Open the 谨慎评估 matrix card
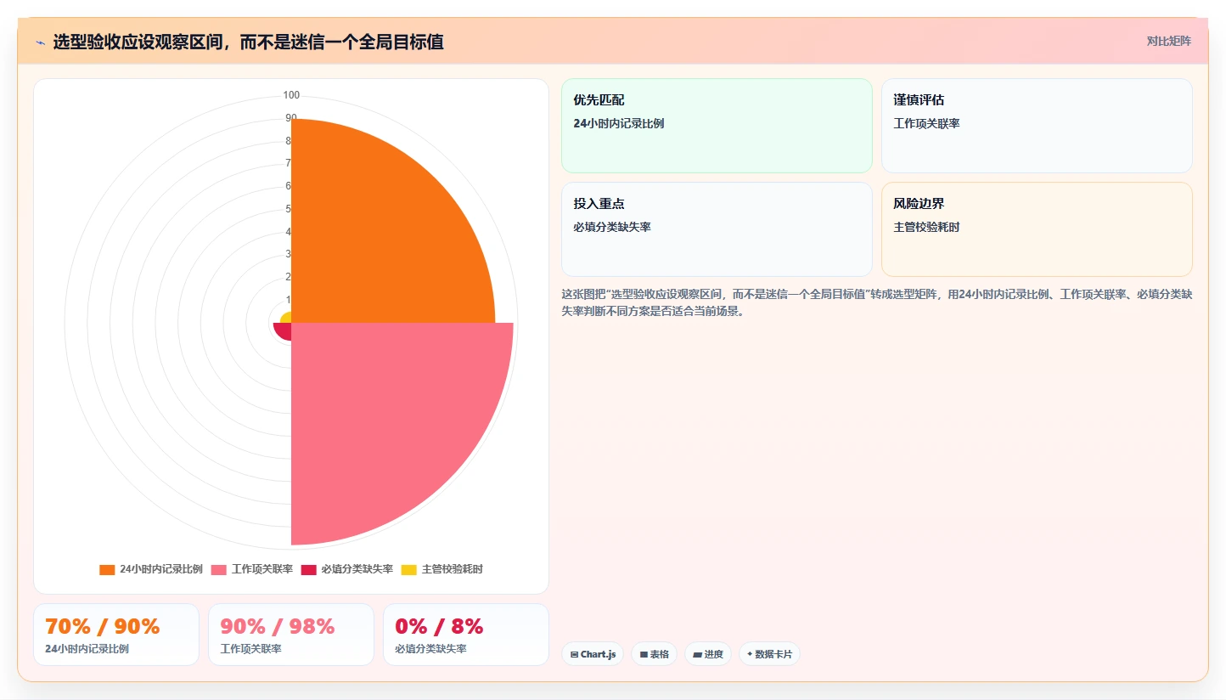Image resolution: width=1226 pixels, height=700 pixels. 1037,126
